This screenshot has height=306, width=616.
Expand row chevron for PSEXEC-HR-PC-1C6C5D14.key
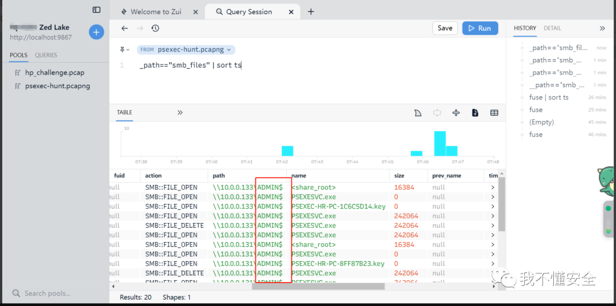point(493,206)
